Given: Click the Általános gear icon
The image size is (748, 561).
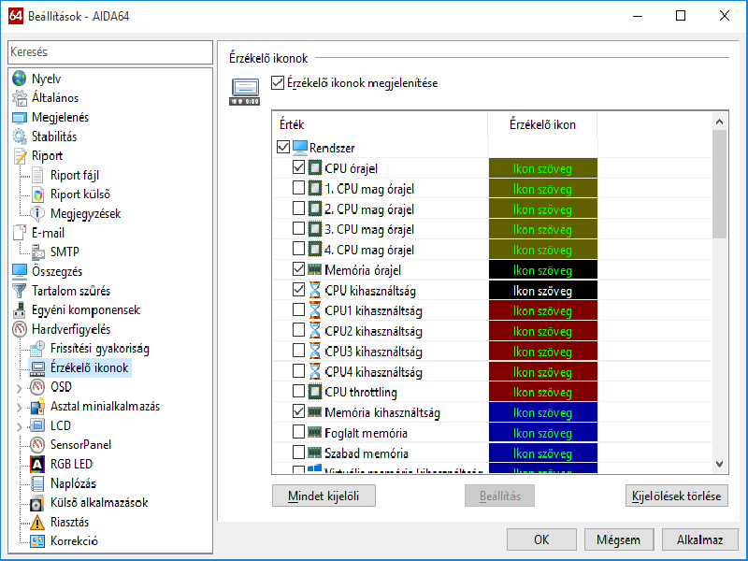Looking at the screenshot, I should [x=19, y=98].
